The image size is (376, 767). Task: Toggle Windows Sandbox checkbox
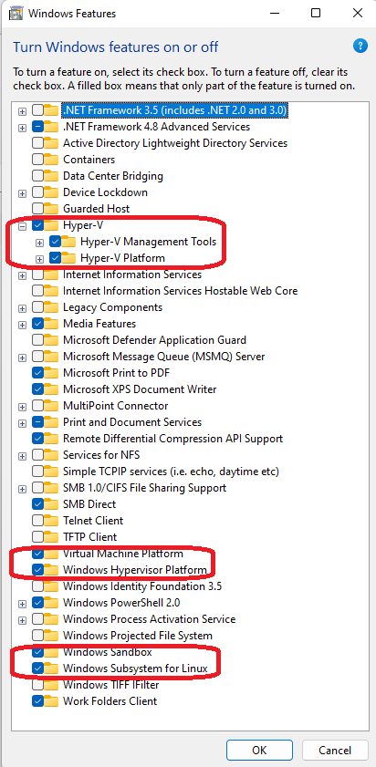[x=37, y=652]
